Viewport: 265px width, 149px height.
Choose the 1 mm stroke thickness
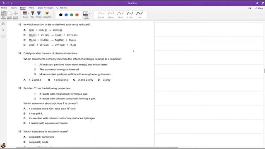[x=139, y=14]
